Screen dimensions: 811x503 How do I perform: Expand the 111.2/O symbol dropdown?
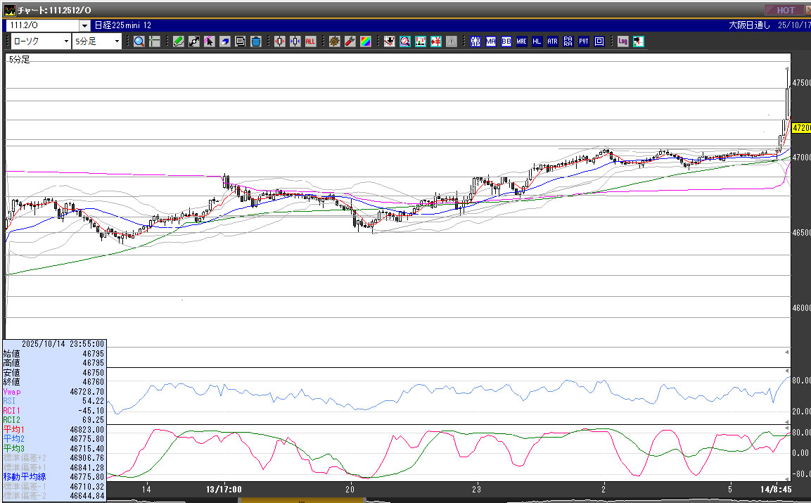pyautogui.click(x=84, y=25)
